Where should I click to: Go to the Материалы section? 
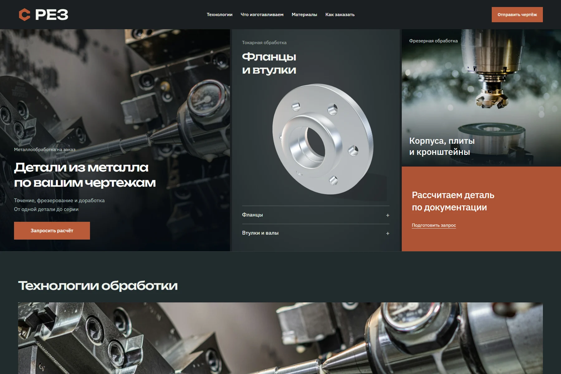pyautogui.click(x=304, y=15)
